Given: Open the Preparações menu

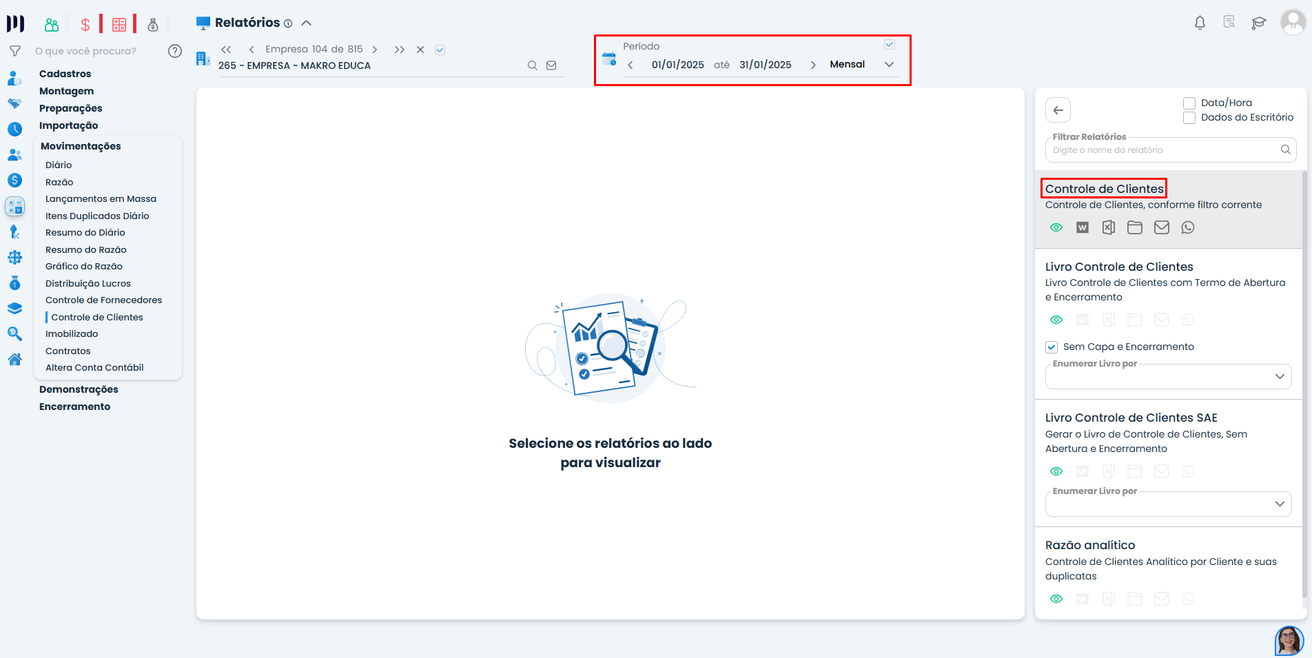Looking at the screenshot, I should click(x=70, y=108).
